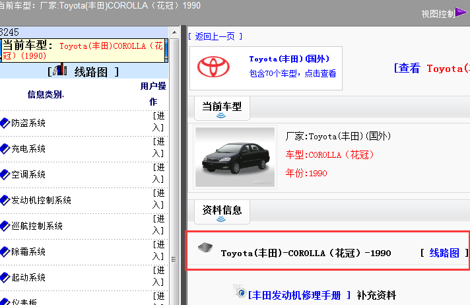Click the 线路图 heading in left panel
The height and width of the screenshot is (305, 470).
(x=91, y=72)
